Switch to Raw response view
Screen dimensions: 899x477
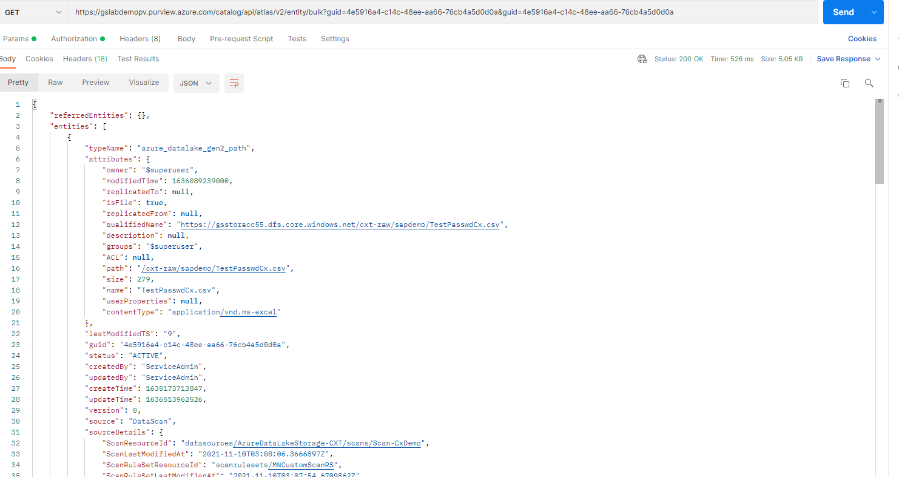click(55, 82)
